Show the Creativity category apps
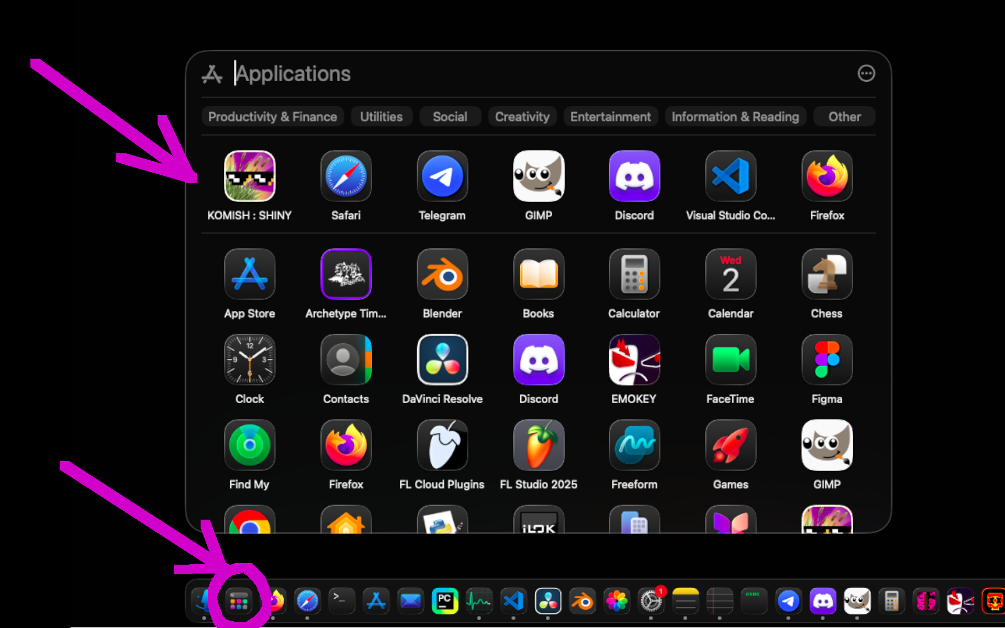Image resolution: width=1005 pixels, height=628 pixels. 522,117
